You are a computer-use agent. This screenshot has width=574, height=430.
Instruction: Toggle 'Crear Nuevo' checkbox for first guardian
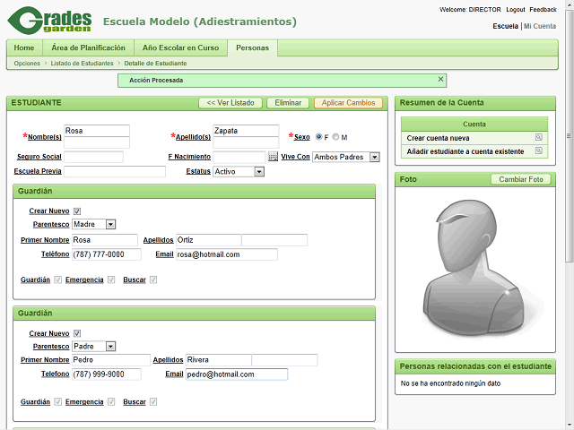pyautogui.click(x=77, y=211)
